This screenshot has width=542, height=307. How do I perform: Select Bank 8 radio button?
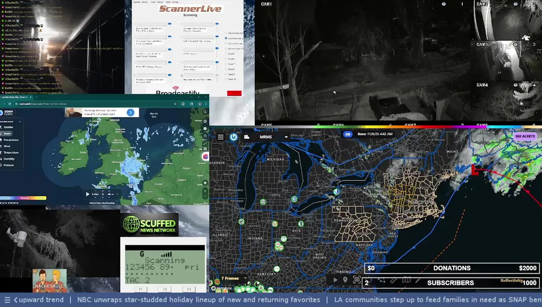tap(226, 69)
